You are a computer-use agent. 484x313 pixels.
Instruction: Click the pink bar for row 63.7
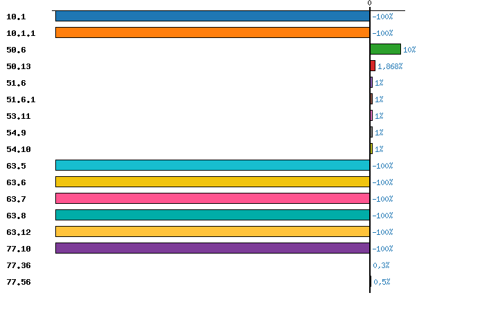(212, 198)
